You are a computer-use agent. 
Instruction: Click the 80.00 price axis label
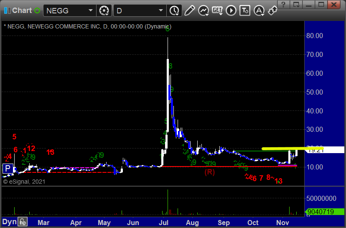pos(314,36)
